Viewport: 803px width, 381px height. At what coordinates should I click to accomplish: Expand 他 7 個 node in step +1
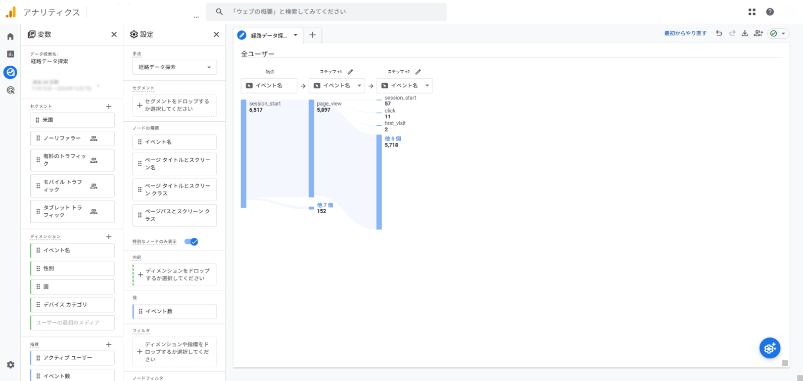(x=325, y=205)
